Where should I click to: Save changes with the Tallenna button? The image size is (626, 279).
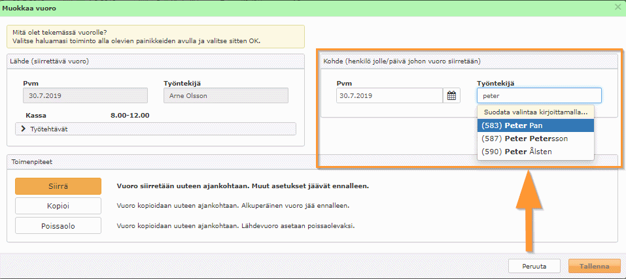(595, 266)
